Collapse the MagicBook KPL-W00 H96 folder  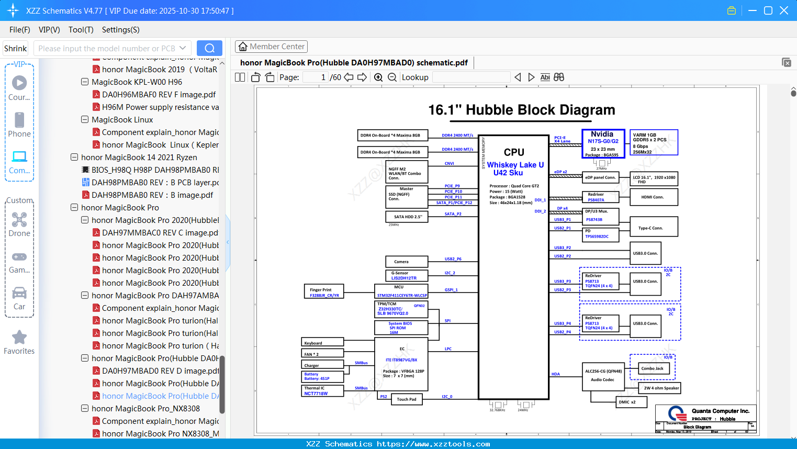coord(85,82)
